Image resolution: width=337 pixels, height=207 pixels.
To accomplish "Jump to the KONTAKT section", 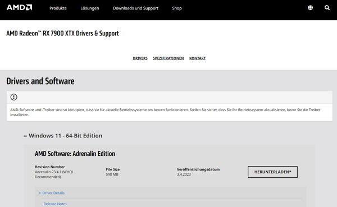I will click(197, 58).
